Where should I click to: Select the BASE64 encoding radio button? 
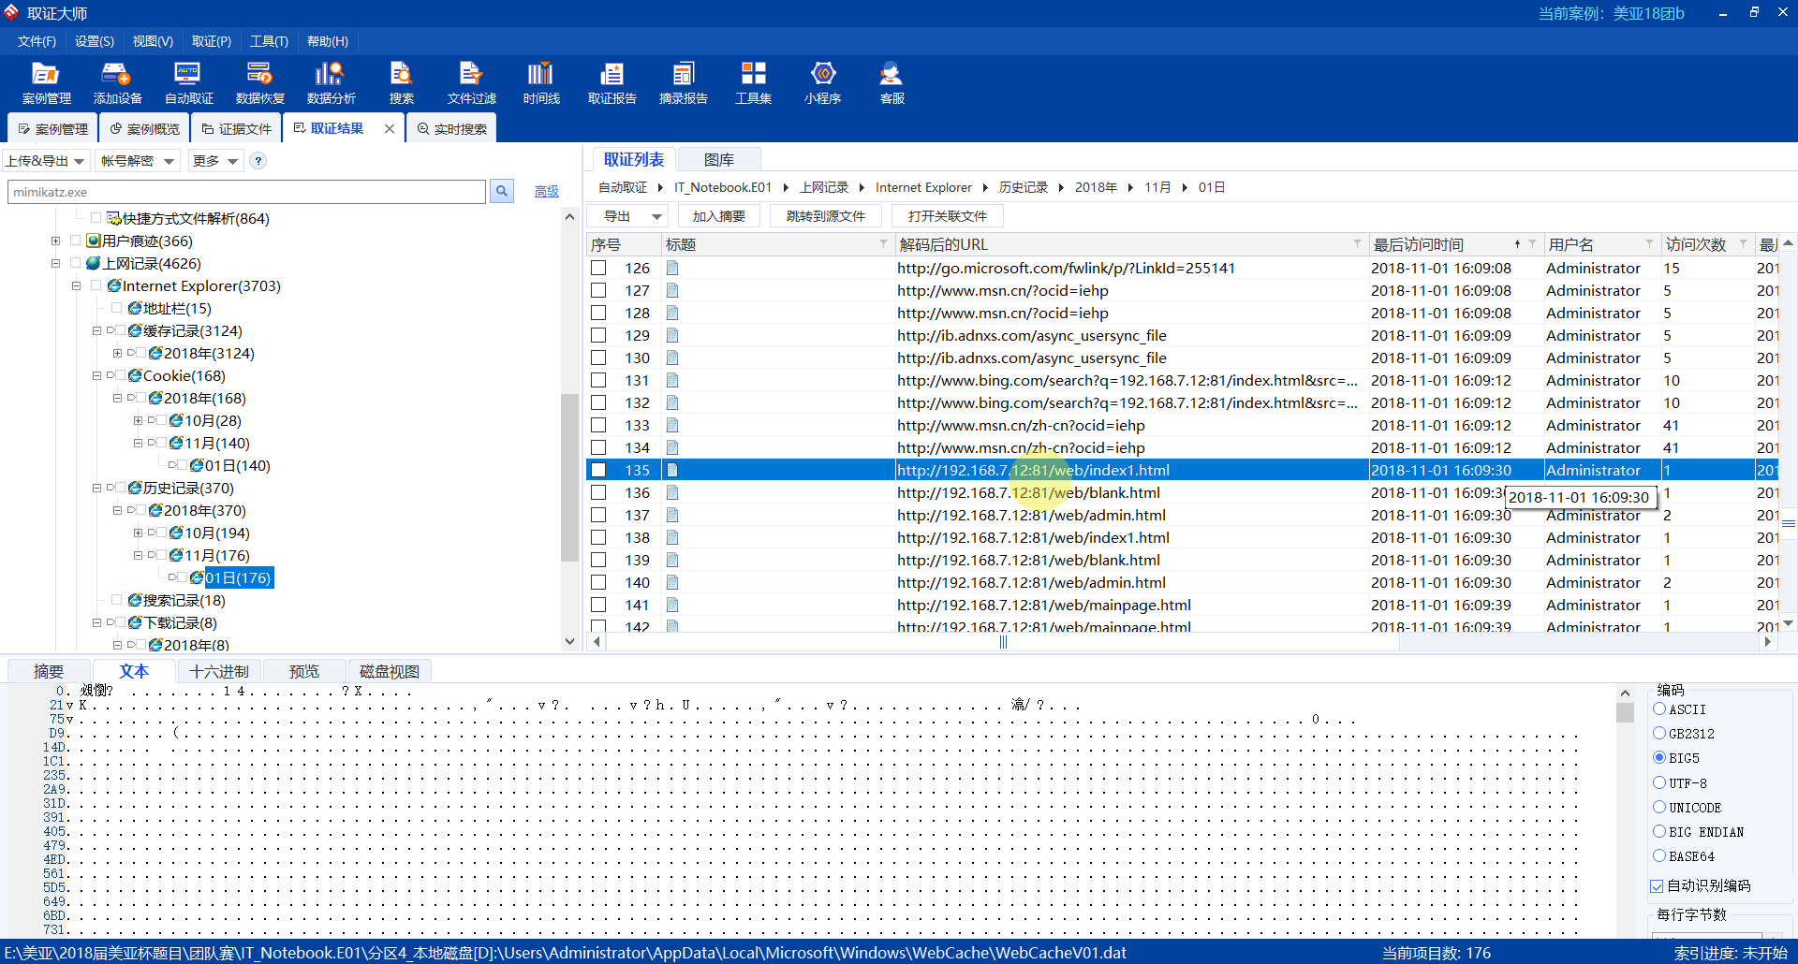tap(1659, 855)
